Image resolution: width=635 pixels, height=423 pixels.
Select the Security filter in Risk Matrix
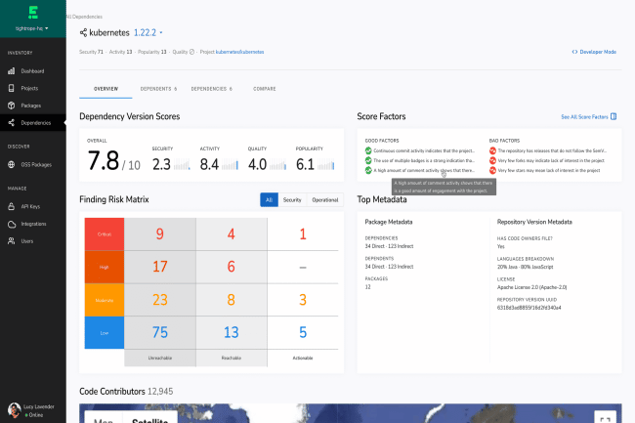click(x=292, y=200)
